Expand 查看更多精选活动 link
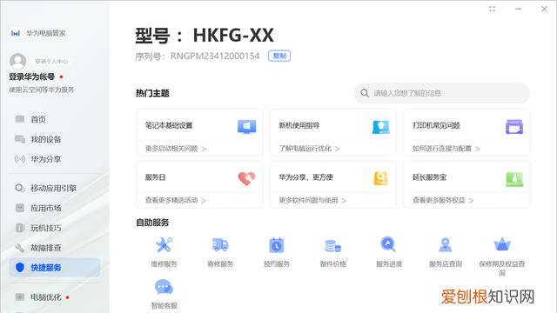This screenshot has height=313, width=557. 176,200
